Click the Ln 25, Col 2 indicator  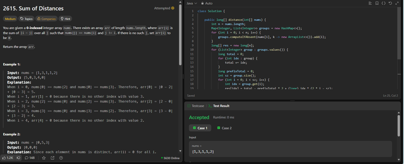pos(391,96)
